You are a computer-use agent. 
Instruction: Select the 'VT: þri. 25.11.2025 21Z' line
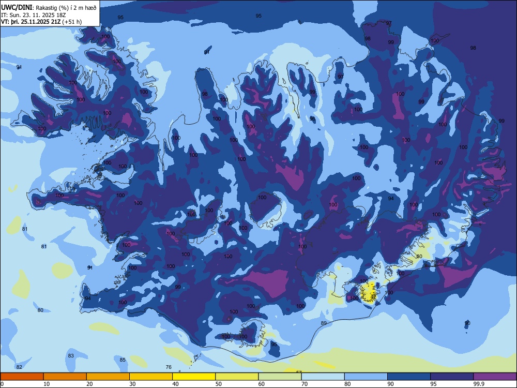click(x=31, y=22)
